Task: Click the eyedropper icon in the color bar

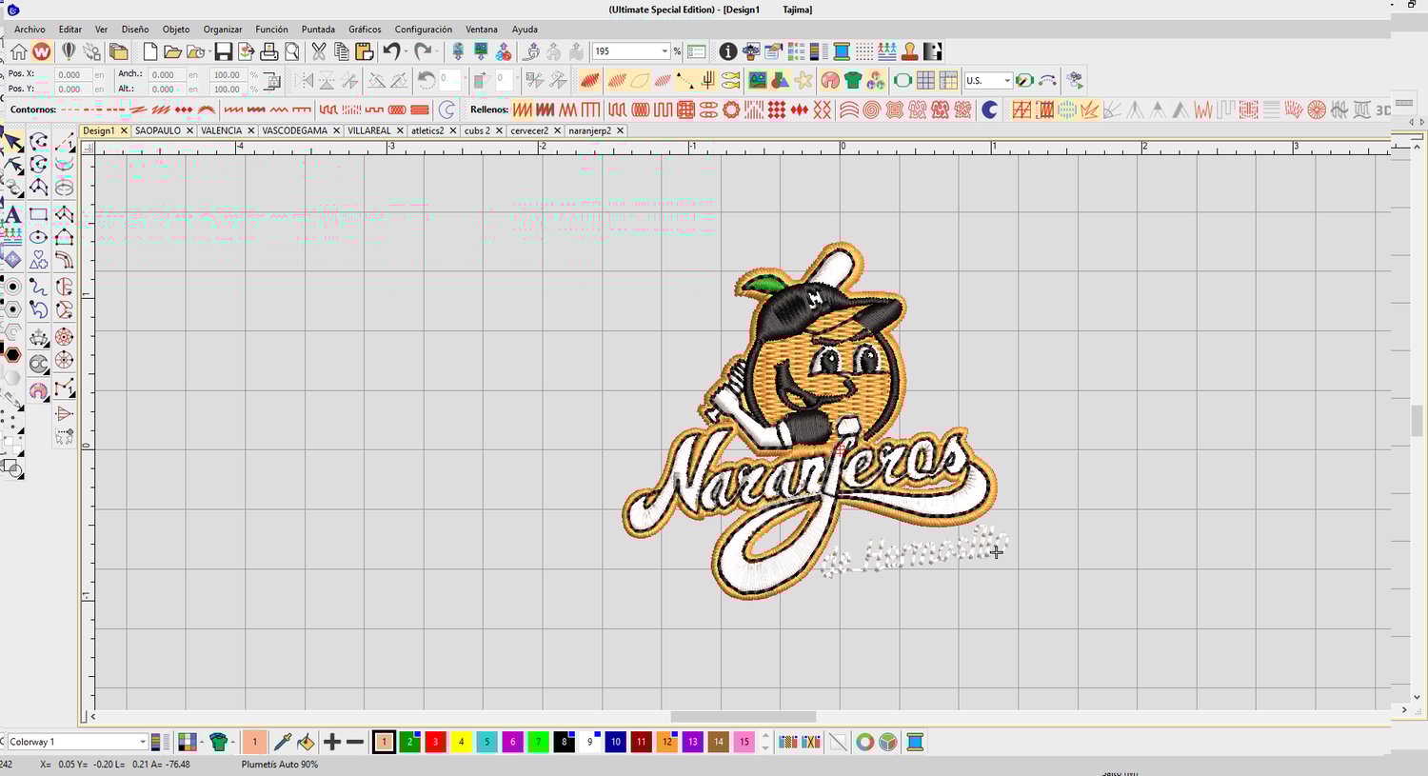Action: (283, 742)
